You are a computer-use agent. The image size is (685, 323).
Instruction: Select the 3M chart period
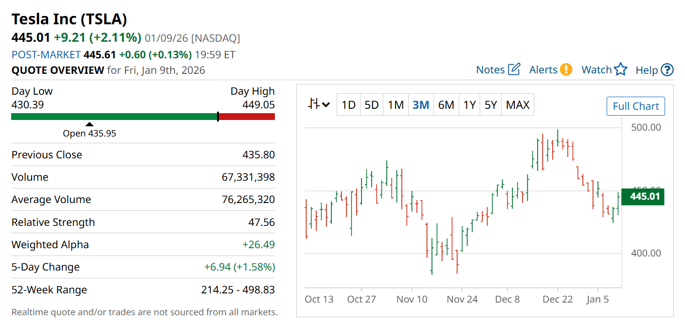tap(421, 105)
